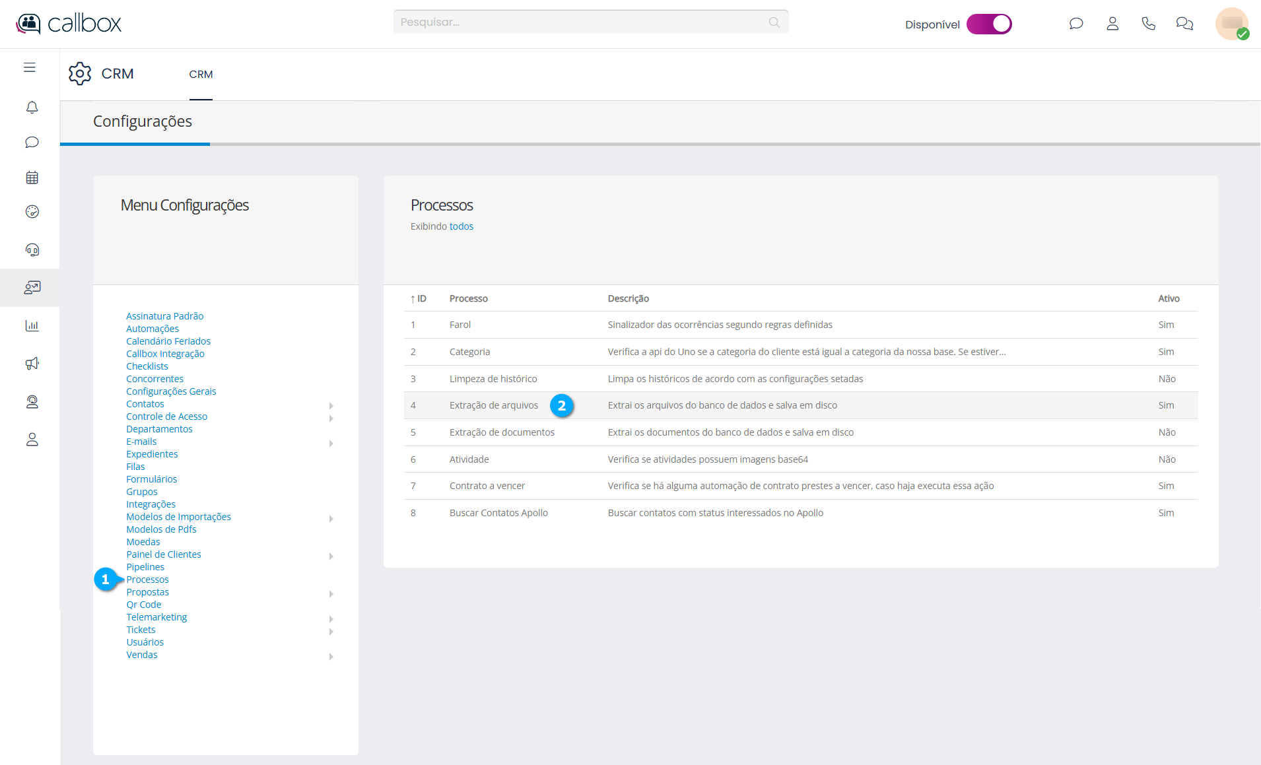
Task: Open the hamburger menu in sidebar
Action: pos(30,67)
